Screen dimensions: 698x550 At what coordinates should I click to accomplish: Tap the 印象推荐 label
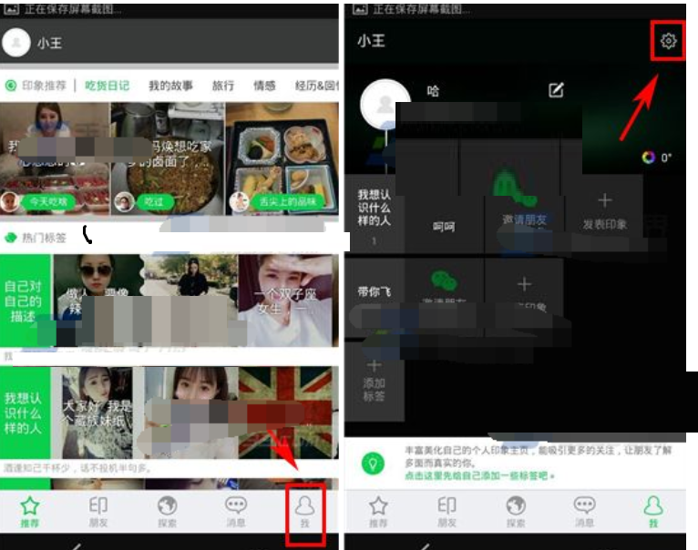pos(44,86)
